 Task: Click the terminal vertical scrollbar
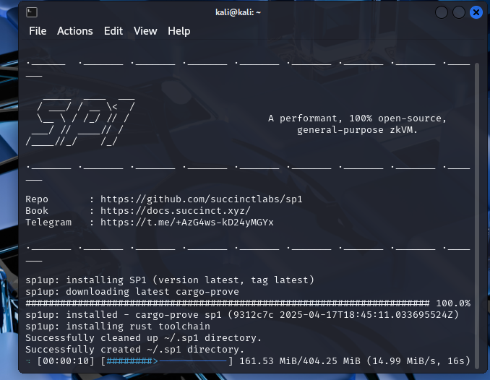[477, 215]
